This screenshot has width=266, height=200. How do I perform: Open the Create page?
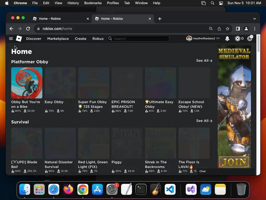click(x=81, y=39)
